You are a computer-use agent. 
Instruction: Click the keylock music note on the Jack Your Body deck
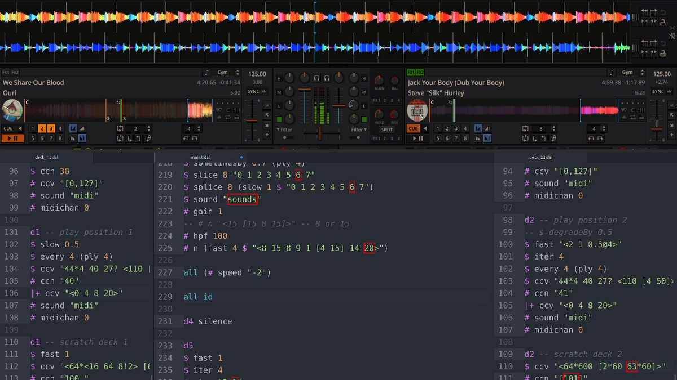point(612,73)
